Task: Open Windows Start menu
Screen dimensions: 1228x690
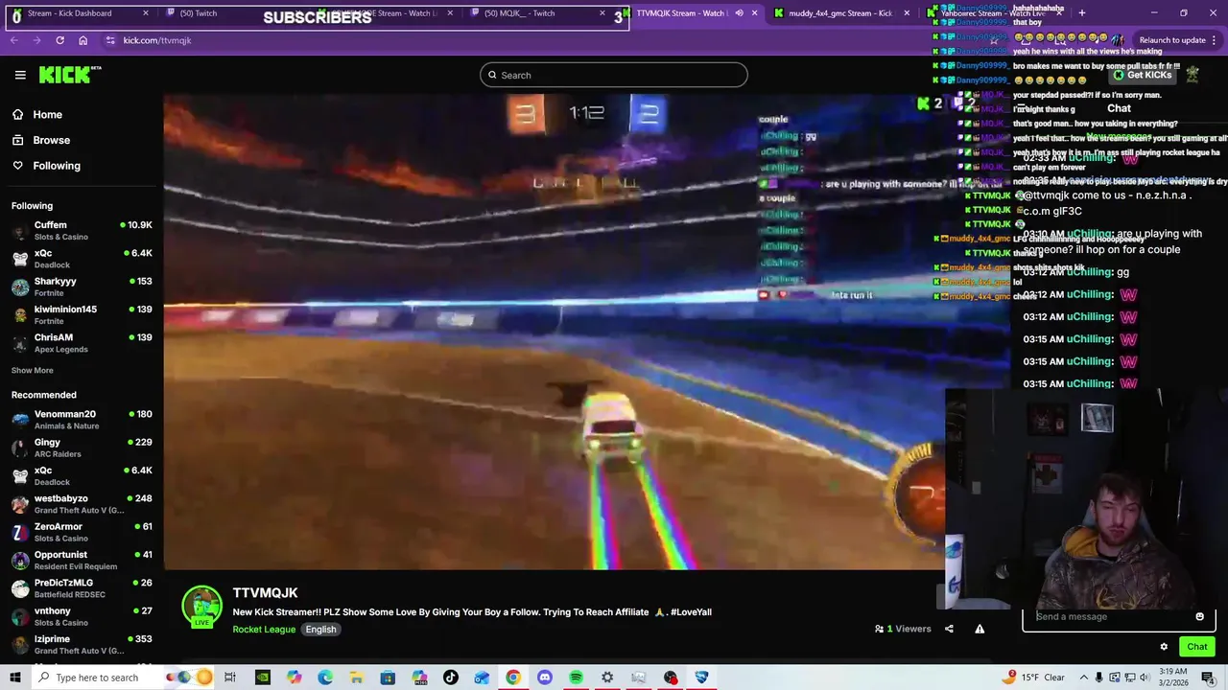Action: click(x=14, y=678)
